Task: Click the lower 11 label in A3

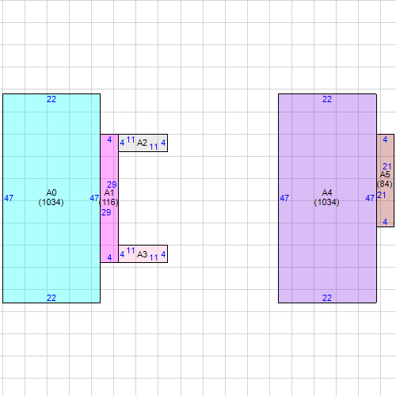Action: pyautogui.click(x=154, y=257)
